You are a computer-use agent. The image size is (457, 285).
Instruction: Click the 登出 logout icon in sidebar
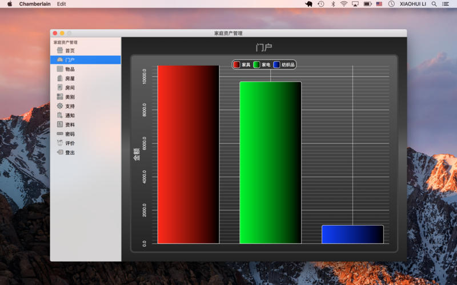[x=60, y=152]
